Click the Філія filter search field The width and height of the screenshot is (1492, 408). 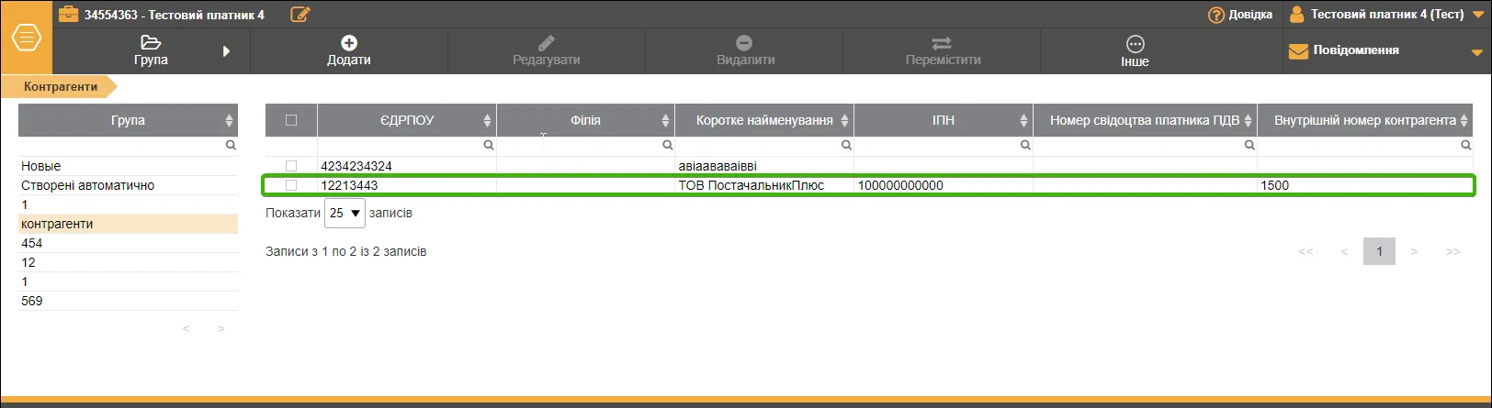585,145
